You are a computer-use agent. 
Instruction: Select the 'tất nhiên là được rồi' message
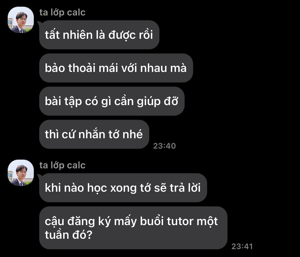[x=99, y=35]
